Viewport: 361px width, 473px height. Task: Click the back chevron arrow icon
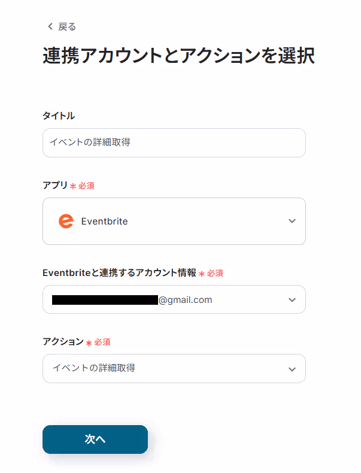(50, 26)
